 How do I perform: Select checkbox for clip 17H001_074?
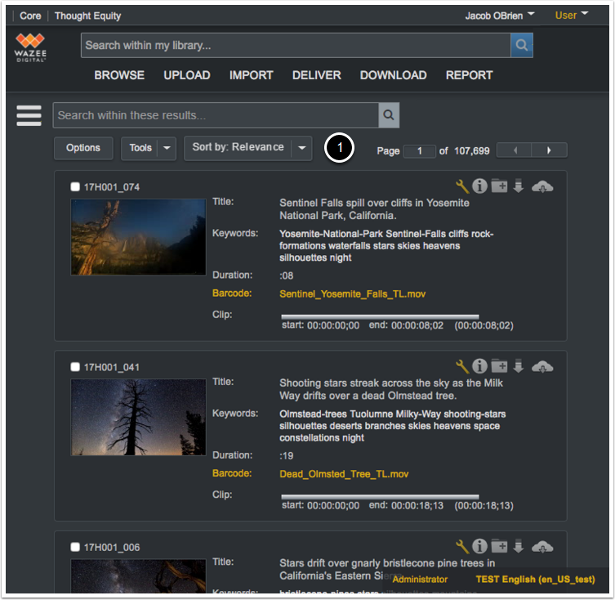[x=75, y=186]
